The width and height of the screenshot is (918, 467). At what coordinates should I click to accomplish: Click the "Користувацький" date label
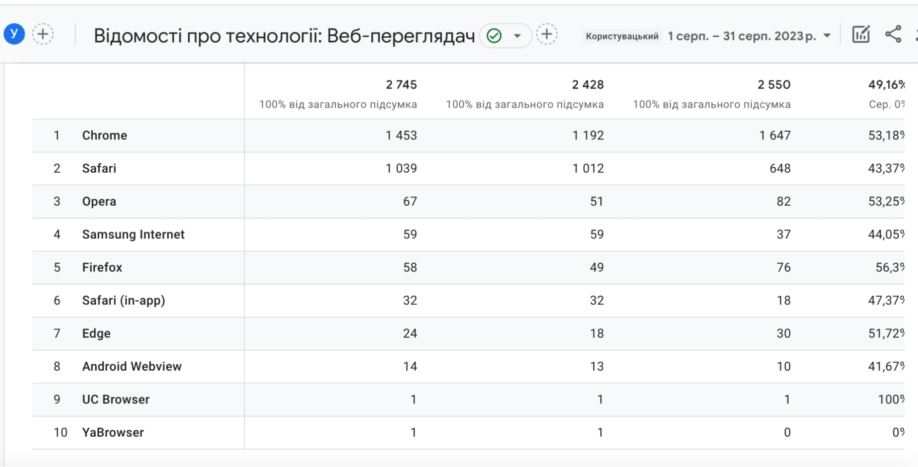tap(622, 36)
